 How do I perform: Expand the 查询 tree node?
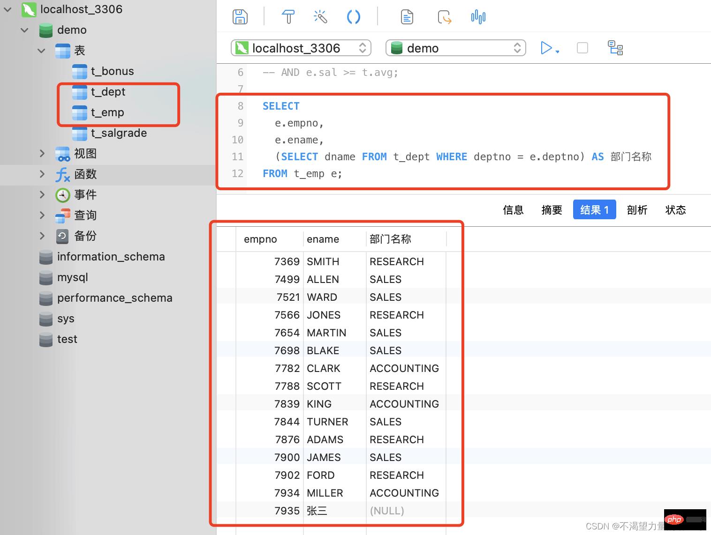tap(42, 215)
